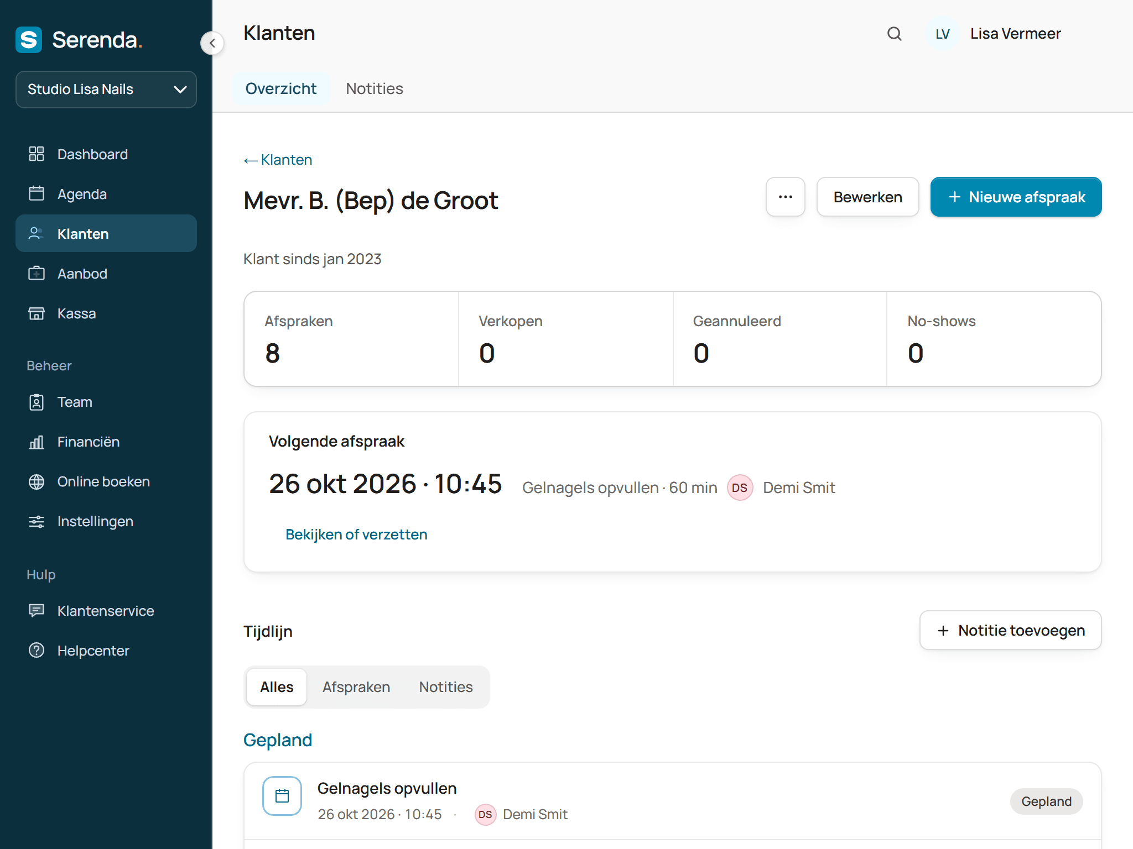Click the No-shows count card
This screenshot has height=849, width=1133.
click(994, 339)
